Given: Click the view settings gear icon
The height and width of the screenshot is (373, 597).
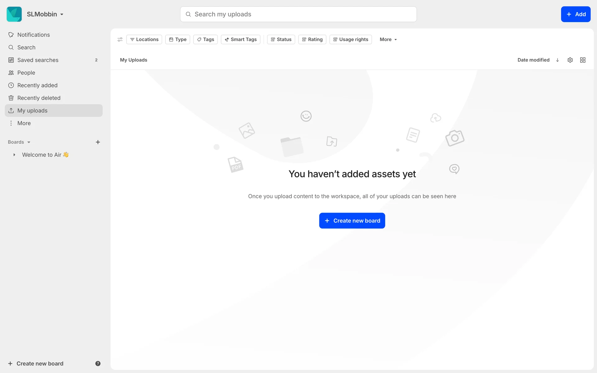Looking at the screenshot, I should coord(570,60).
